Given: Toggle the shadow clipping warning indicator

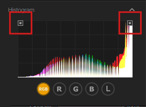Looking at the screenshot, I should pyautogui.click(x=20, y=23).
